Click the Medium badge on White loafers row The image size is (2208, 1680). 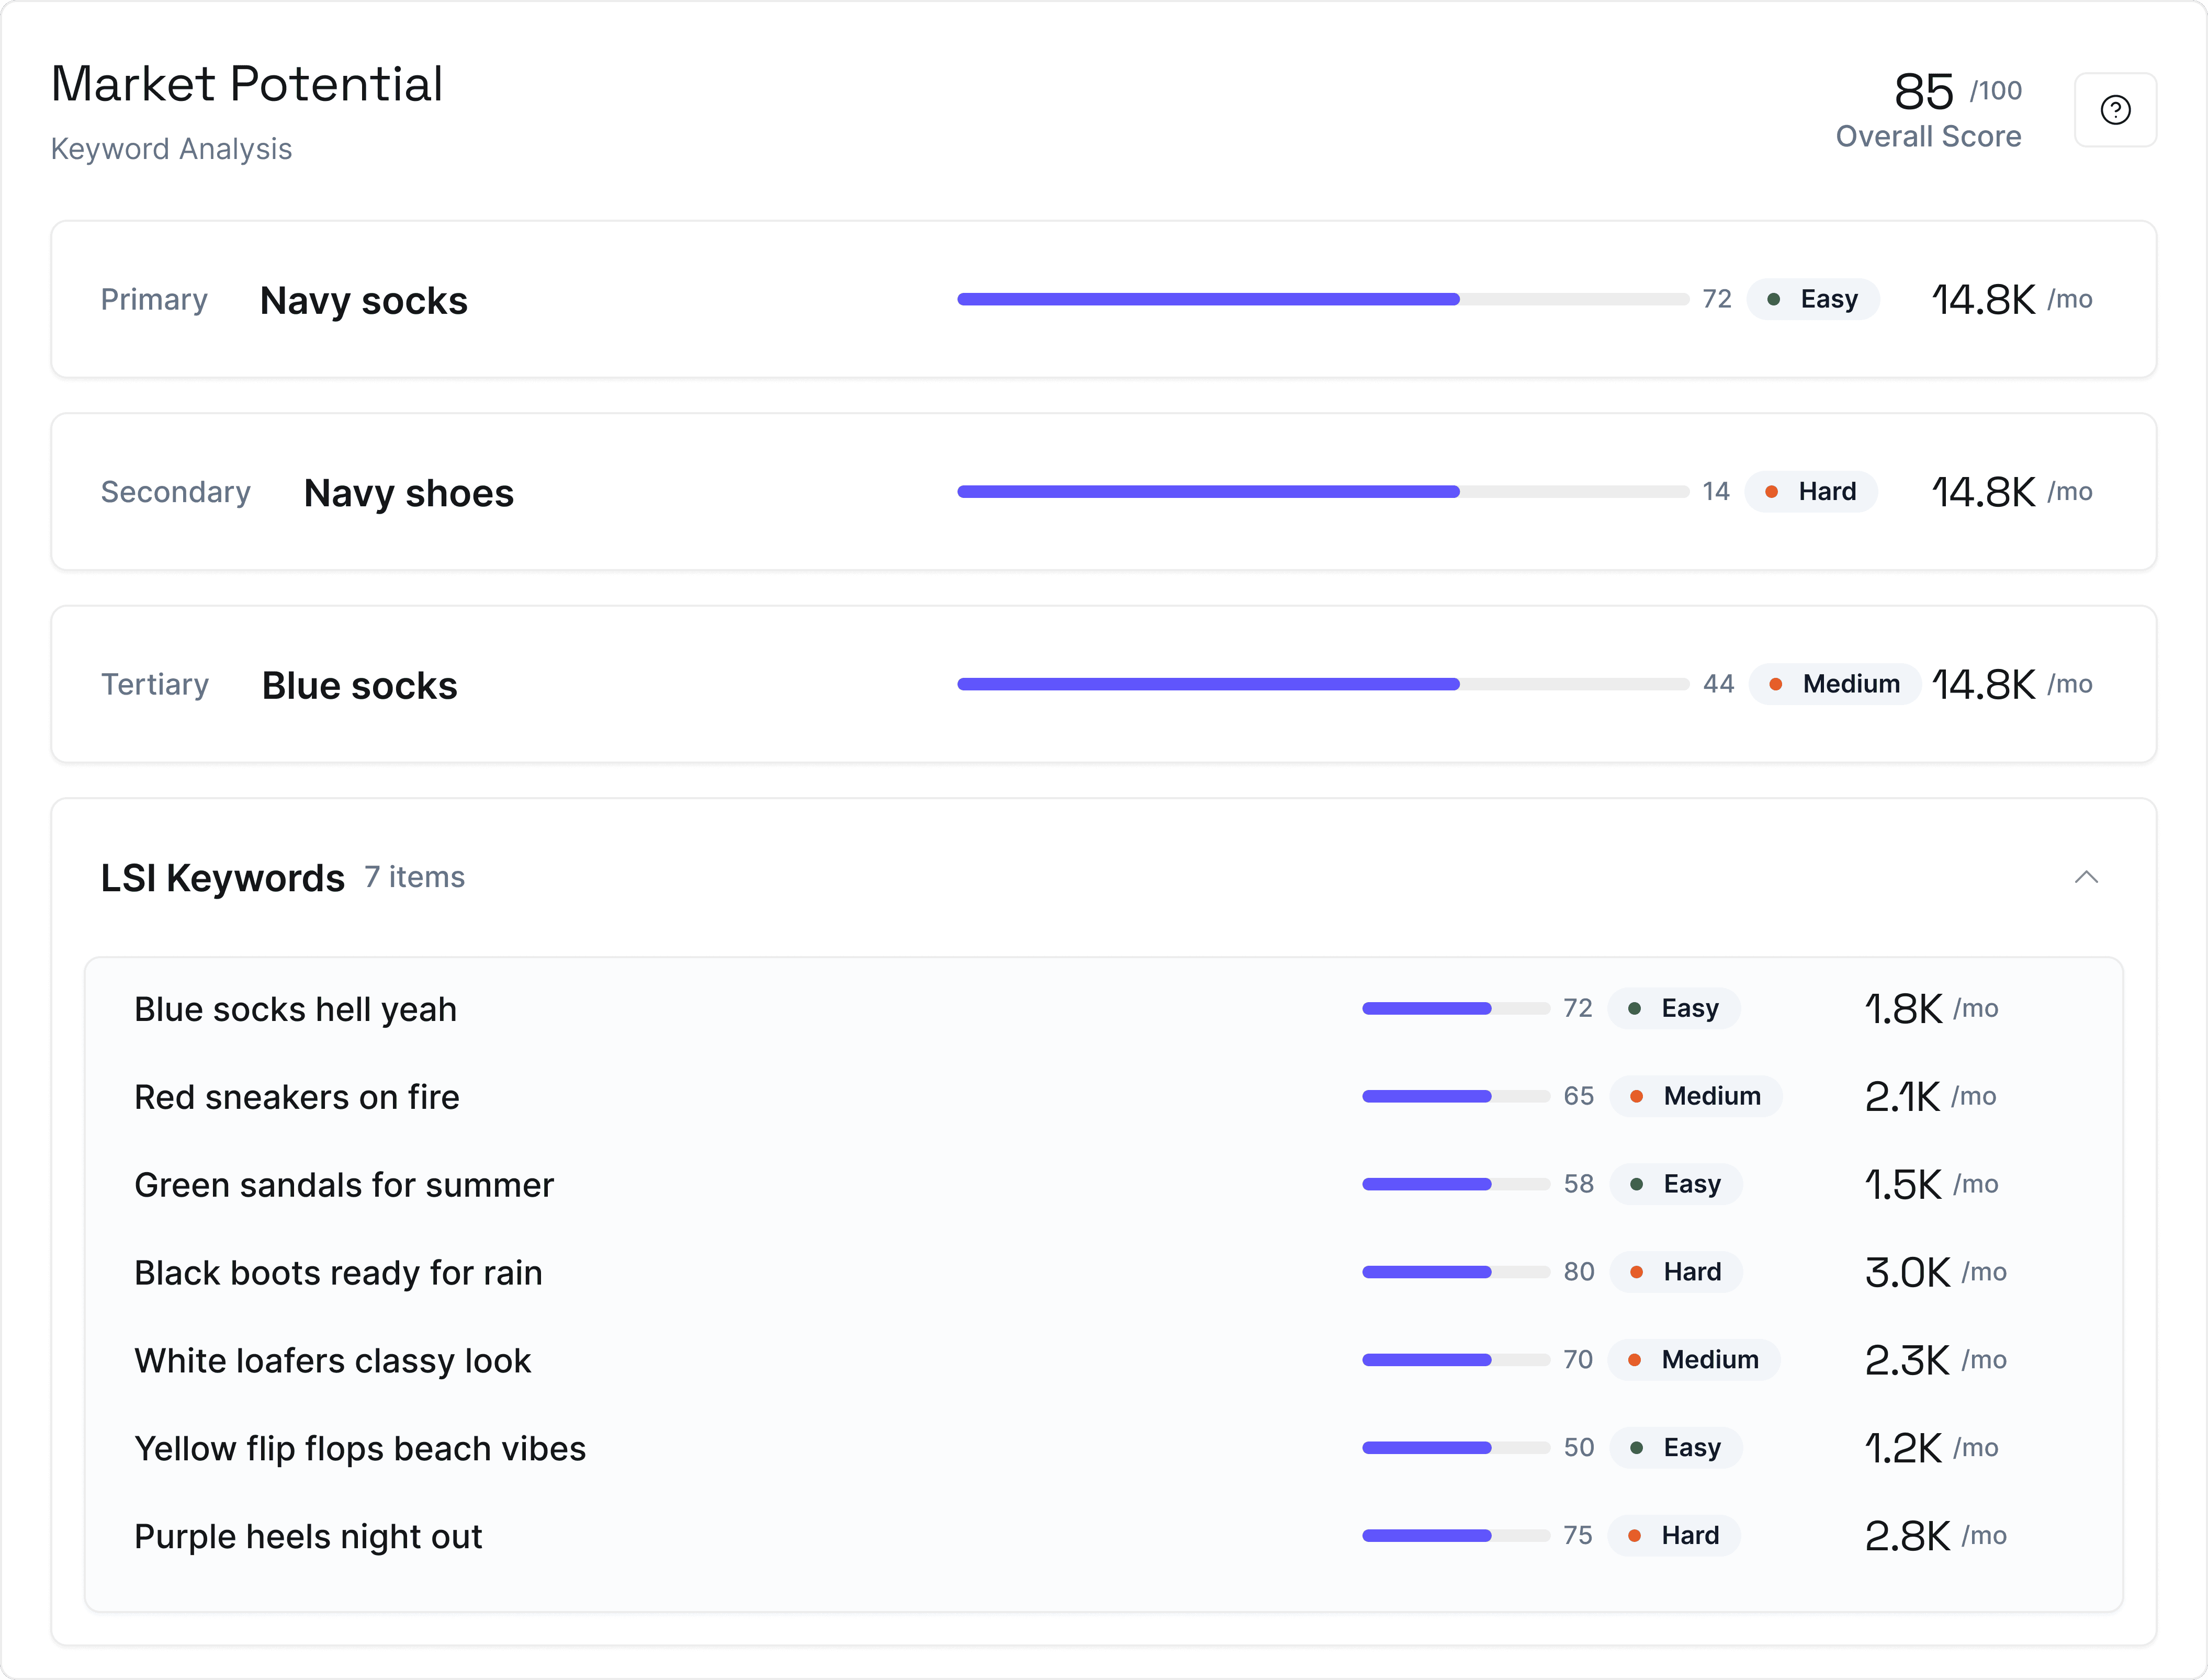pyautogui.click(x=1694, y=1360)
